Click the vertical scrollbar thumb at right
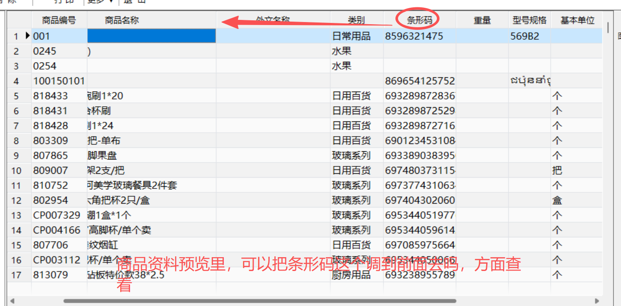 608,28
